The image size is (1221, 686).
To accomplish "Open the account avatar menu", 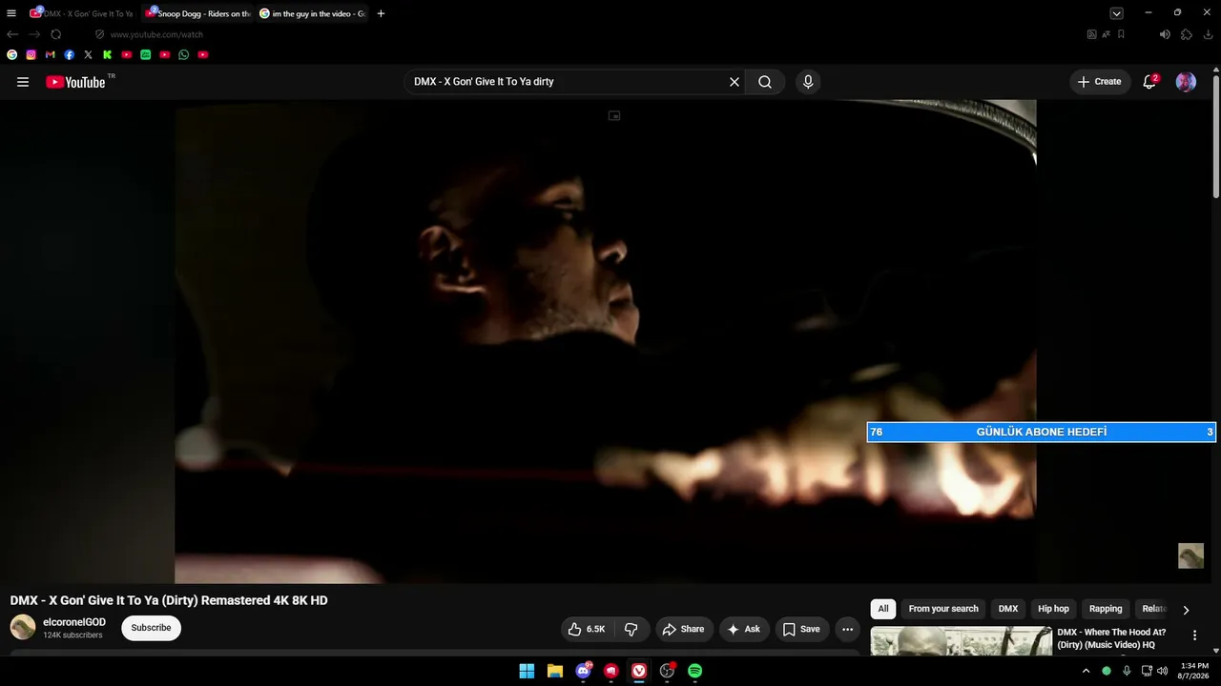I will (1186, 82).
